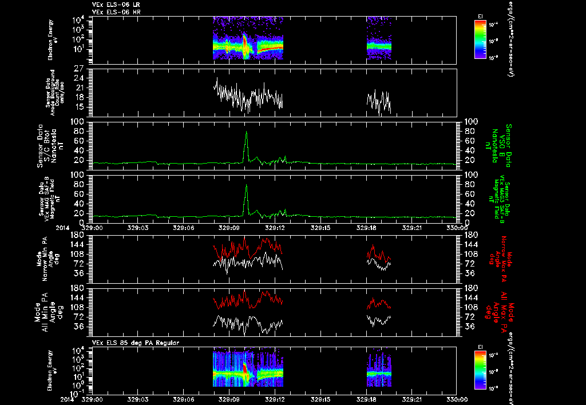Select the 'Mode Narrow Min PA Angle' axis label
The image size is (586, 405).
[x=47, y=259]
